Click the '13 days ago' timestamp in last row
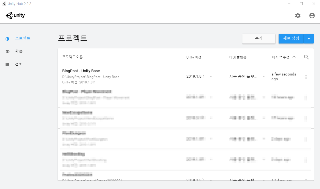This screenshot has width=320, height=189. pyautogui.click(x=282, y=180)
